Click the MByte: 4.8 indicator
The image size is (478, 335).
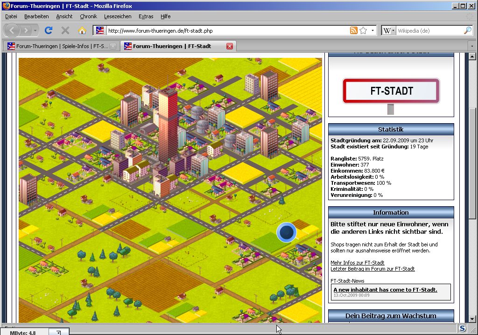click(22, 333)
